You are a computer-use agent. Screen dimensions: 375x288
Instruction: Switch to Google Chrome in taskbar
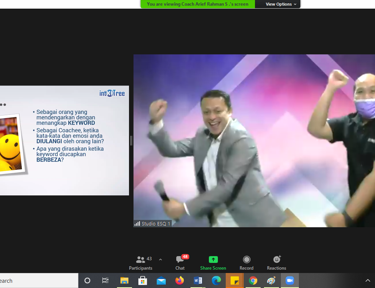point(253,280)
